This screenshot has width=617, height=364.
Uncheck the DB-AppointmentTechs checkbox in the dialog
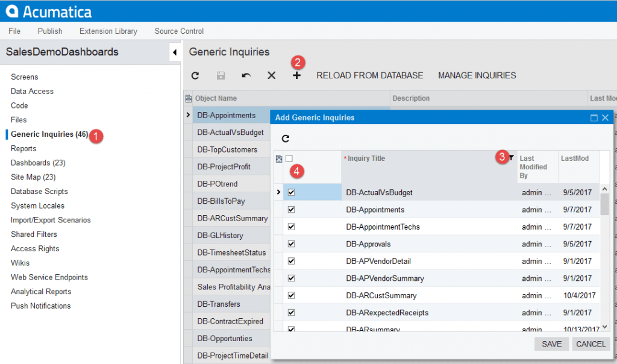pos(291,227)
